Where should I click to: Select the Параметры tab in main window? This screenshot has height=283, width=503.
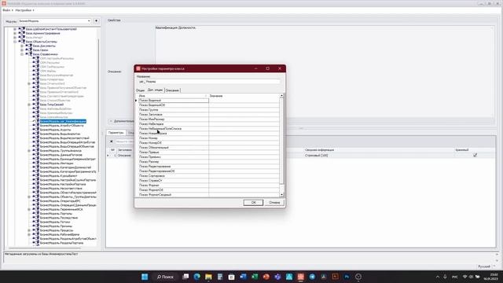point(116,133)
